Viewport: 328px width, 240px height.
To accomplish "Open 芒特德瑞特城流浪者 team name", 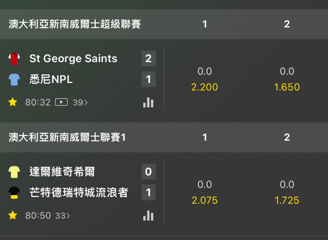I will pyautogui.click(x=79, y=192).
